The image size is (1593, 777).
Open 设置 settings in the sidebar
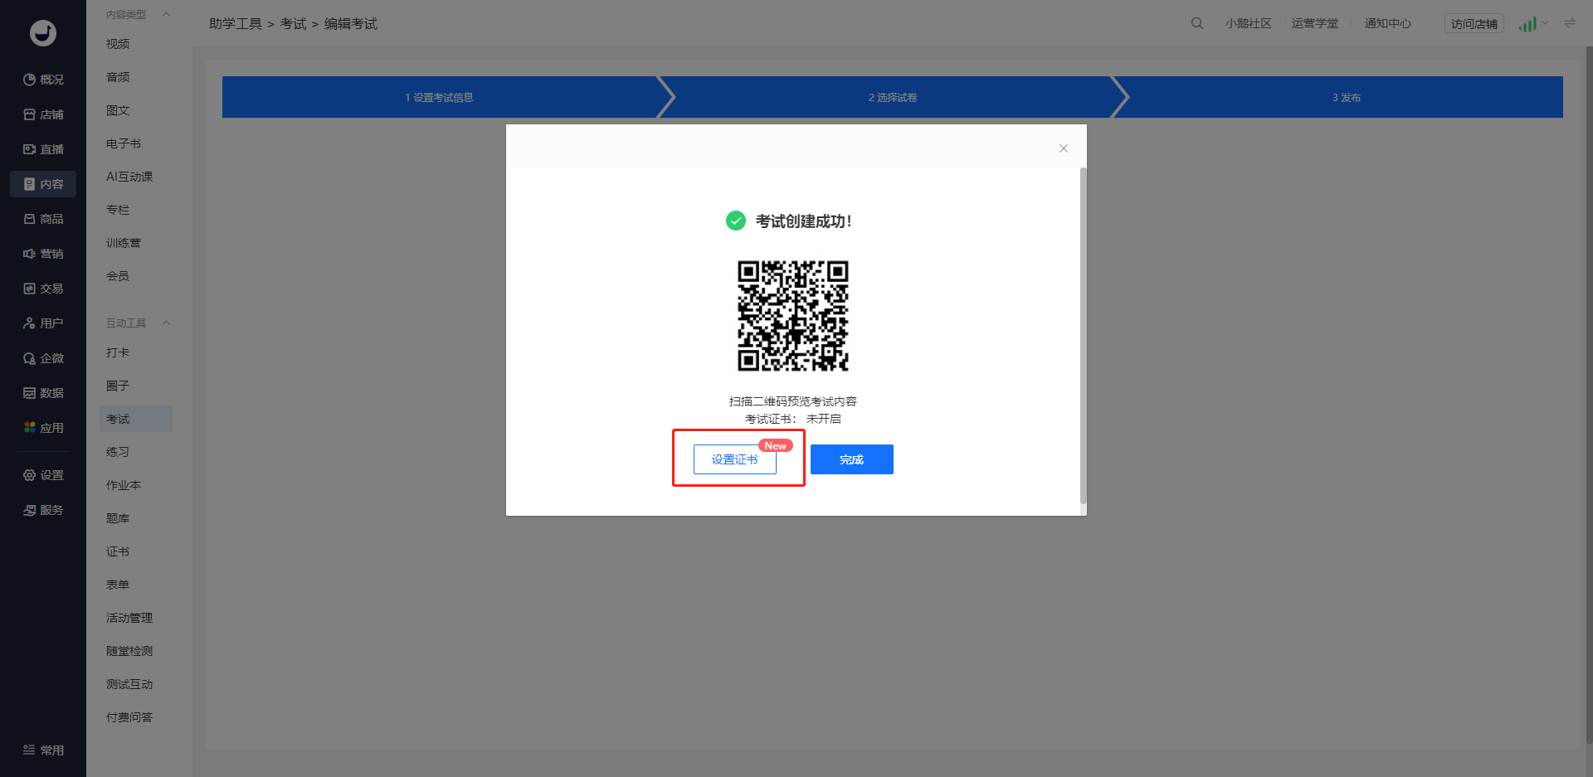[43, 475]
